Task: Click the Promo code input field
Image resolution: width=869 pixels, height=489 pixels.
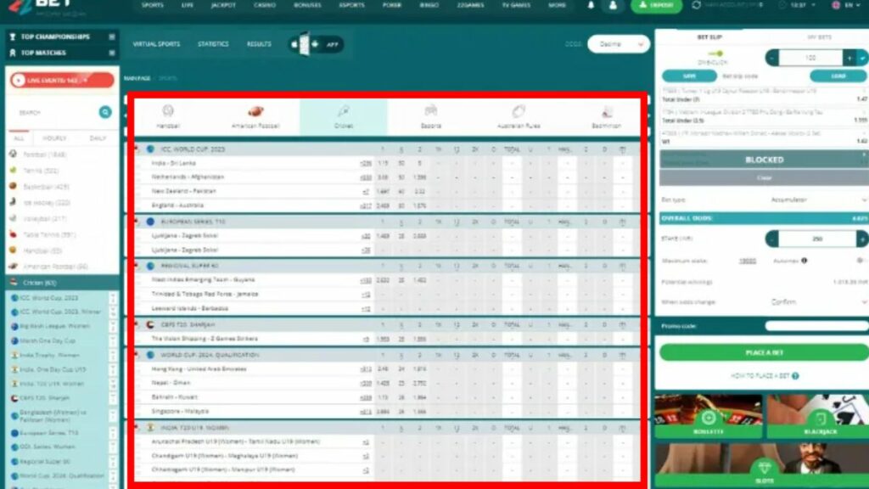Action: 816,326
